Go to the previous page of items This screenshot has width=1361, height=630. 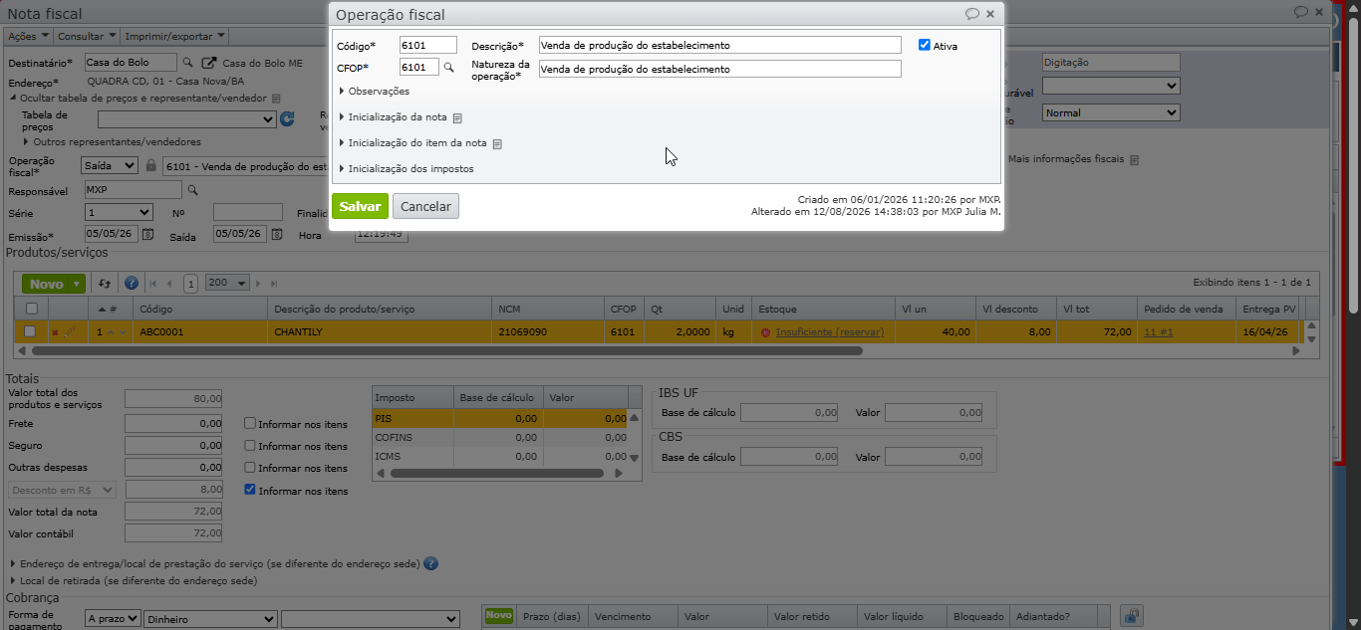(169, 284)
